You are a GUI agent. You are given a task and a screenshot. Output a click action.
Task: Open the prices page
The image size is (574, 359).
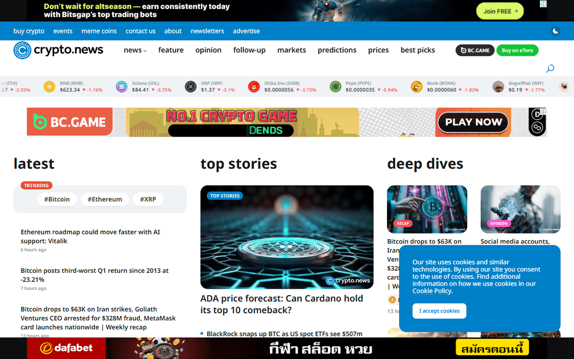[x=378, y=50]
